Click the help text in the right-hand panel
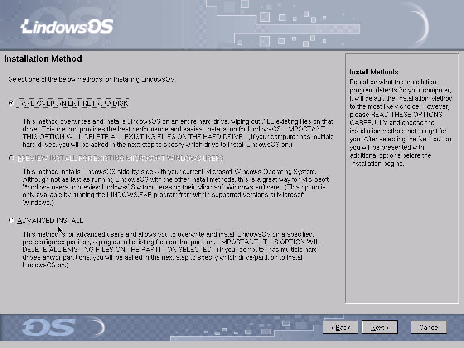This screenshot has width=464, height=348. tap(401, 122)
